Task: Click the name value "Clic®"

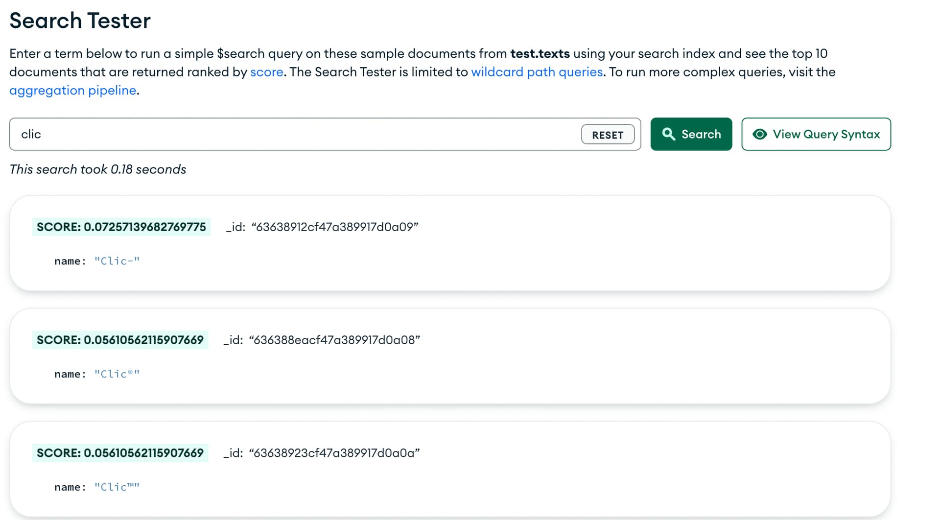Action: pos(117,375)
